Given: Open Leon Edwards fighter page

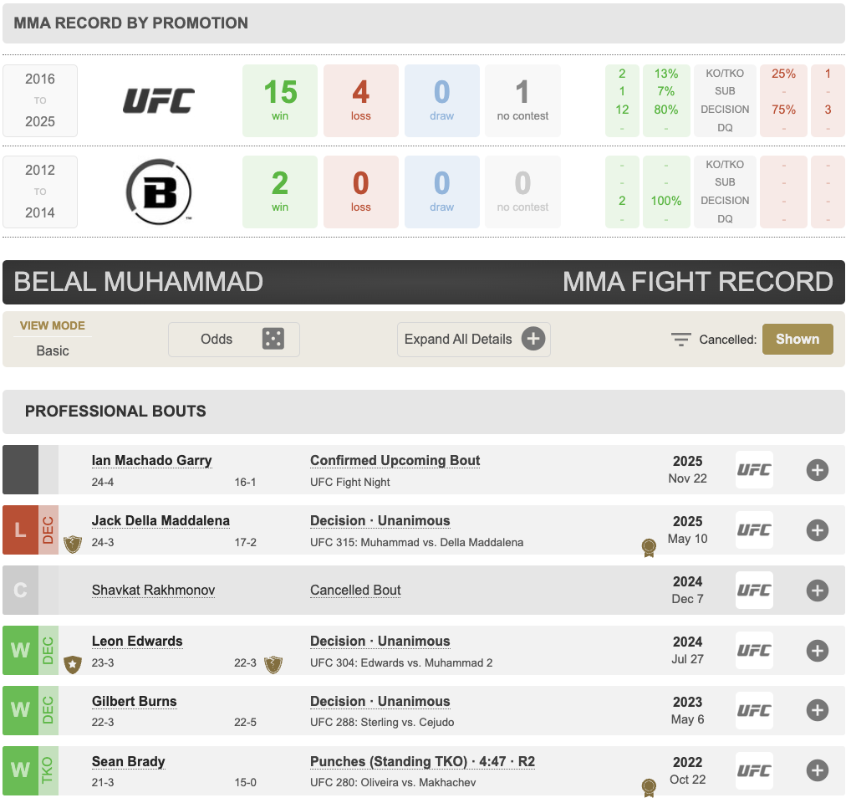Looking at the screenshot, I should click(x=137, y=642).
